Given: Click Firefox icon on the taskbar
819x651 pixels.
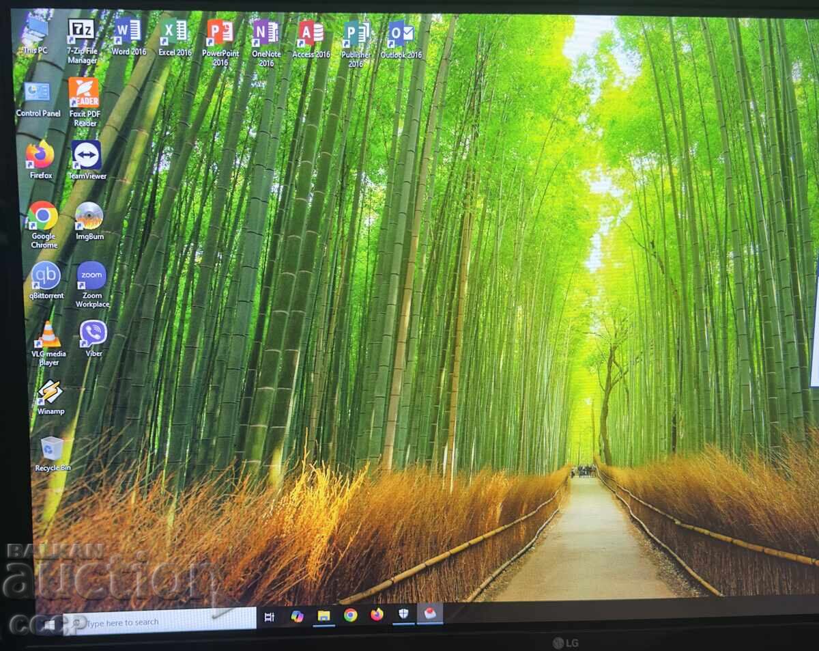Looking at the screenshot, I should pyautogui.click(x=377, y=614).
